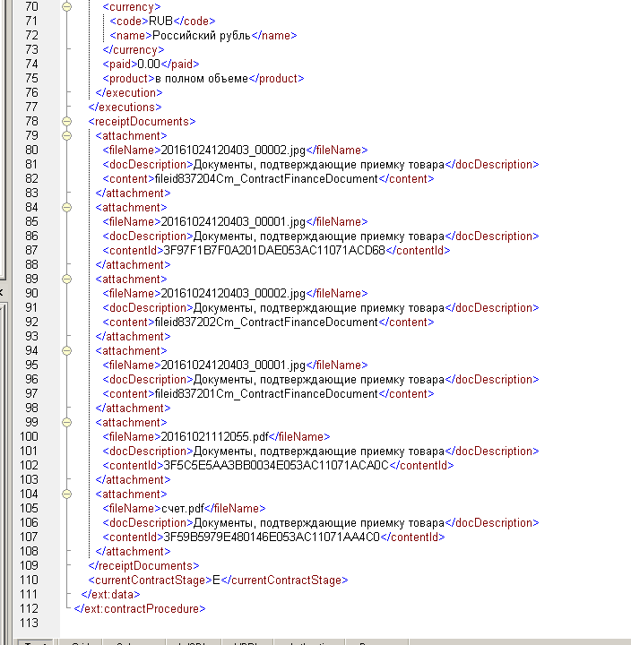Click the closing execution tag on line 76
This screenshot has width=631, height=645.
[x=129, y=93]
